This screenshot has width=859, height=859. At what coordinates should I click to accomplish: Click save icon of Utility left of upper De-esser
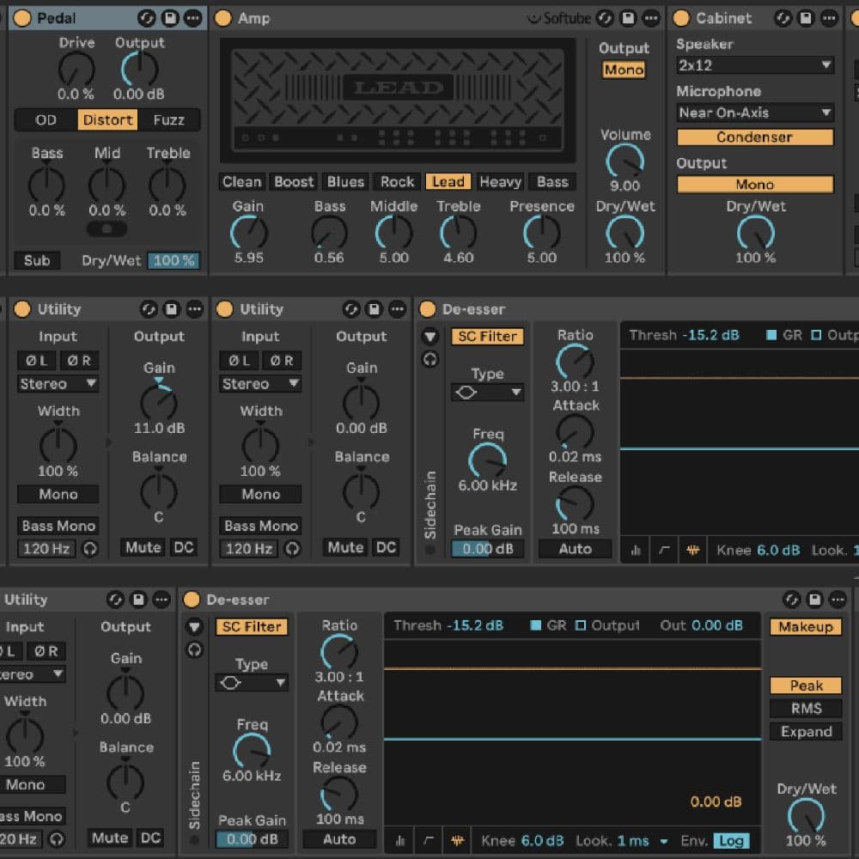pos(375,309)
